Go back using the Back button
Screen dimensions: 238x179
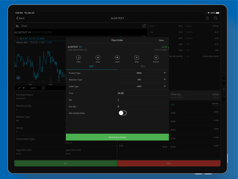click(20, 18)
